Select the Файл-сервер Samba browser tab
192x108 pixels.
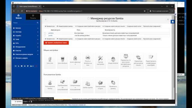(x=28, y=6)
